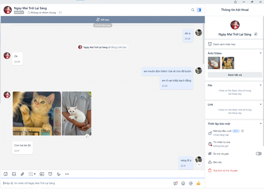Open Tin nhắn tự xóa setting
The height and width of the screenshot is (189, 264).
[x=234, y=144]
